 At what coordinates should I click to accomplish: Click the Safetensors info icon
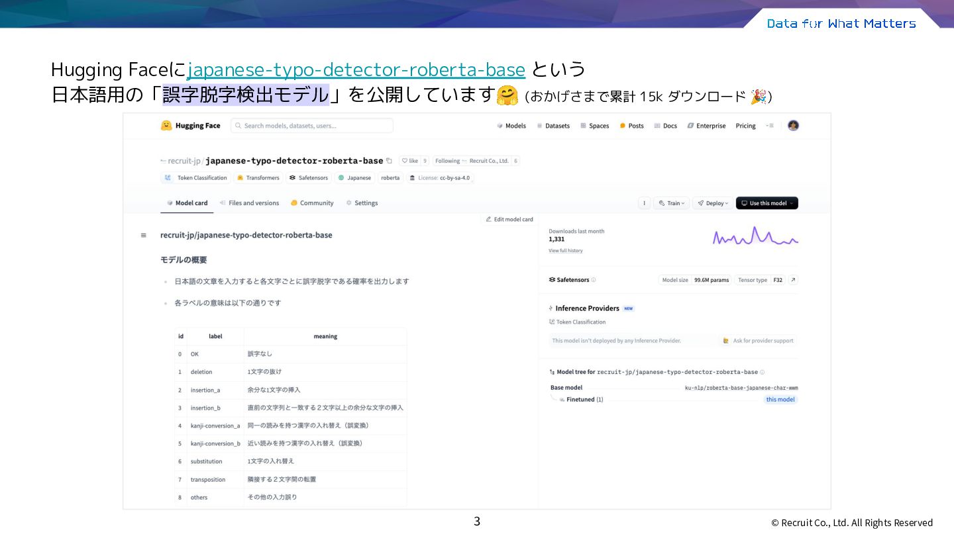pos(594,280)
